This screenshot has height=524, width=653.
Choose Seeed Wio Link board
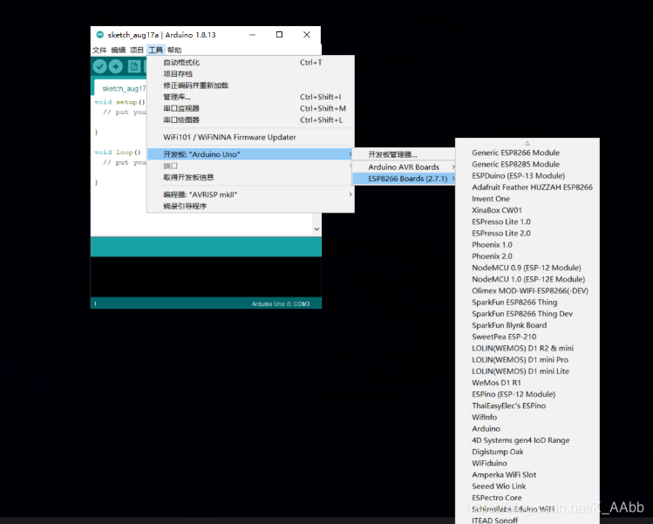click(x=527, y=487)
